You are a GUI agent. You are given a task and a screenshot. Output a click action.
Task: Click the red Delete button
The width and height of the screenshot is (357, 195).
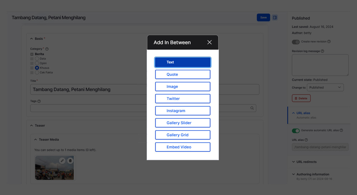tap(301, 98)
